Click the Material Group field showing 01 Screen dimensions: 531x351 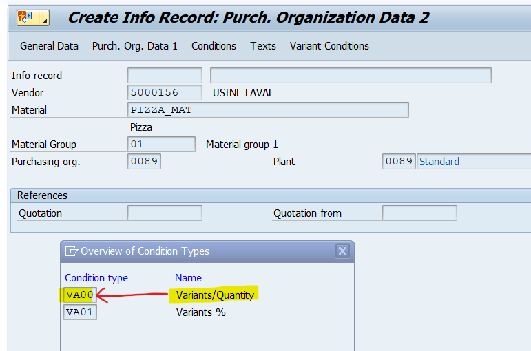[161, 145]
